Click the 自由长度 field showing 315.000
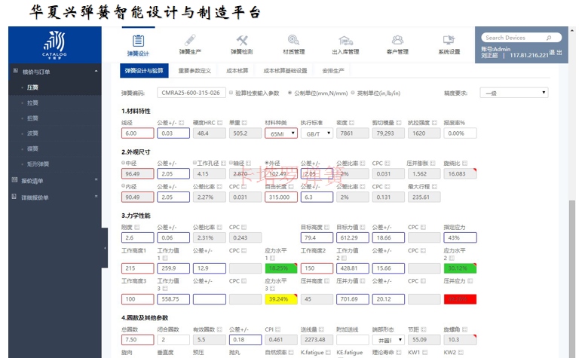This screenshot has height=358, width=582. (281, 197)
